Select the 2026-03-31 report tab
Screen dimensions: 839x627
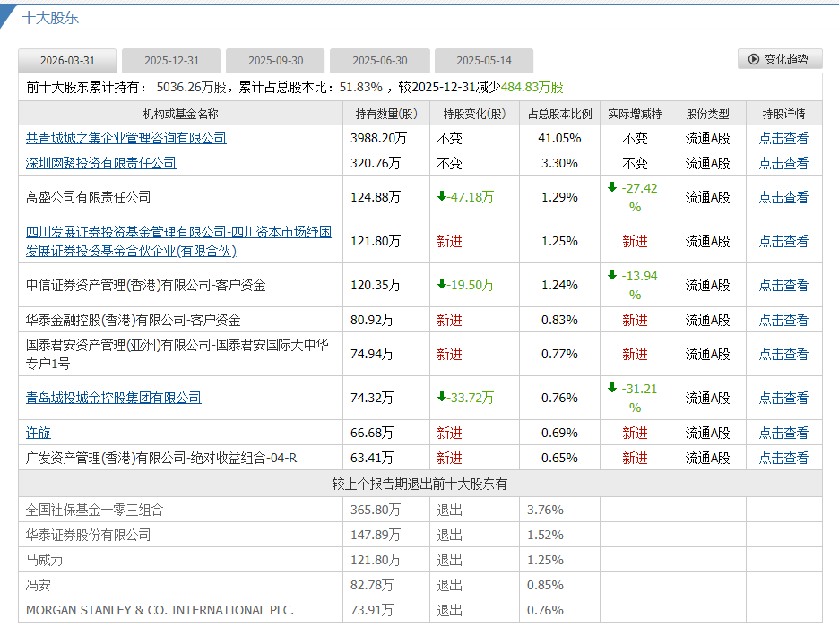[67, 61]
